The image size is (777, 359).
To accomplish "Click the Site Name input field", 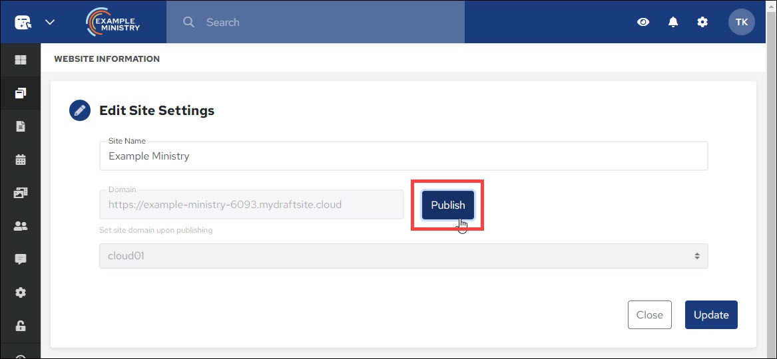I will coord(403,156).
